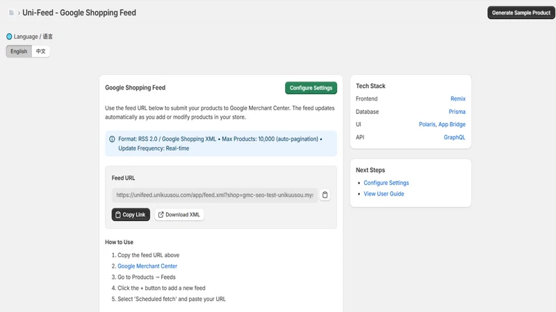Click the app icon in the breadcrumb

pyautogui.click(x=11, y=12)
